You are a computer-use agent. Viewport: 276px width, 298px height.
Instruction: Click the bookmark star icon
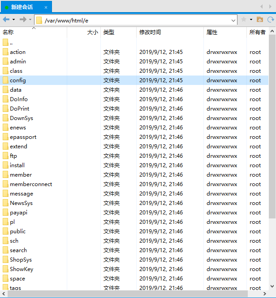click(244, 19)
